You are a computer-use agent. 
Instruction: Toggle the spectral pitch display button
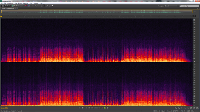(x=29, y=6)
